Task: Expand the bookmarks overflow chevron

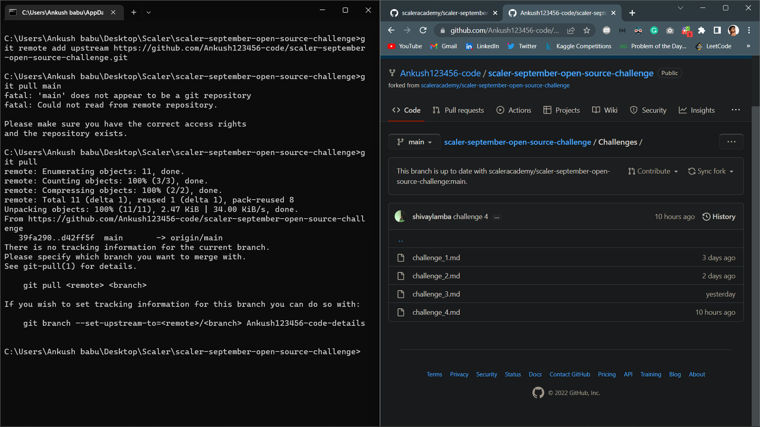Action: click(748, 46)
